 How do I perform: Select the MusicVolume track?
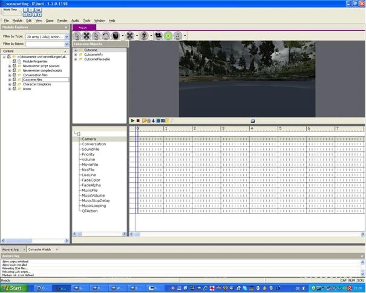click(x=93, y=196)
